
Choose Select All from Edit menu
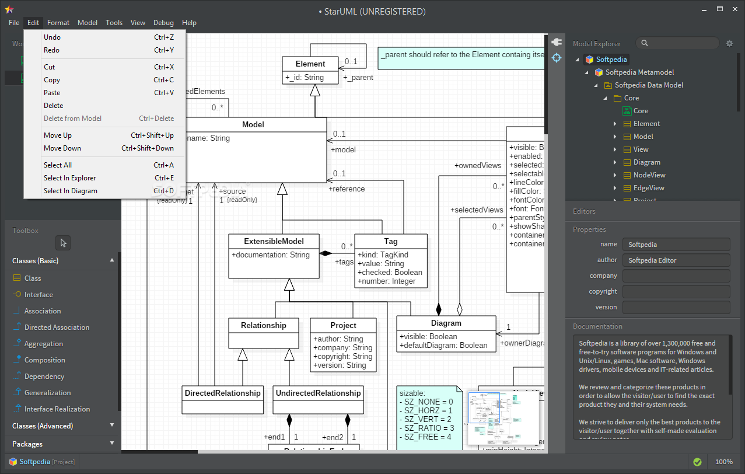[x=105, y=165]
